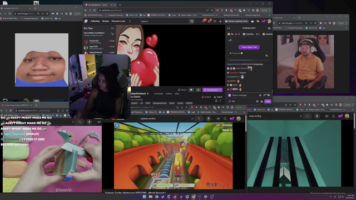Sort the followed channels list
The image size is (356, 200).
coord(112,34)
